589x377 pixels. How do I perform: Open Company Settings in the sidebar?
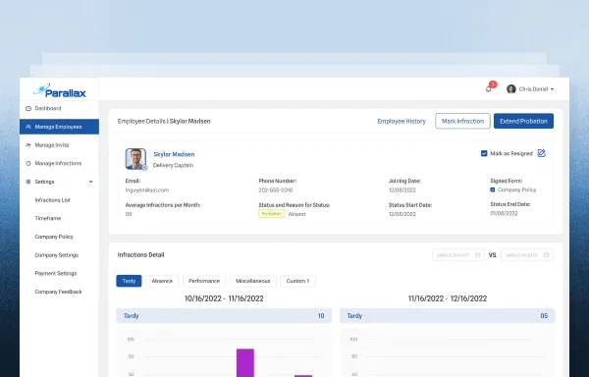click(x=57, y=255)
